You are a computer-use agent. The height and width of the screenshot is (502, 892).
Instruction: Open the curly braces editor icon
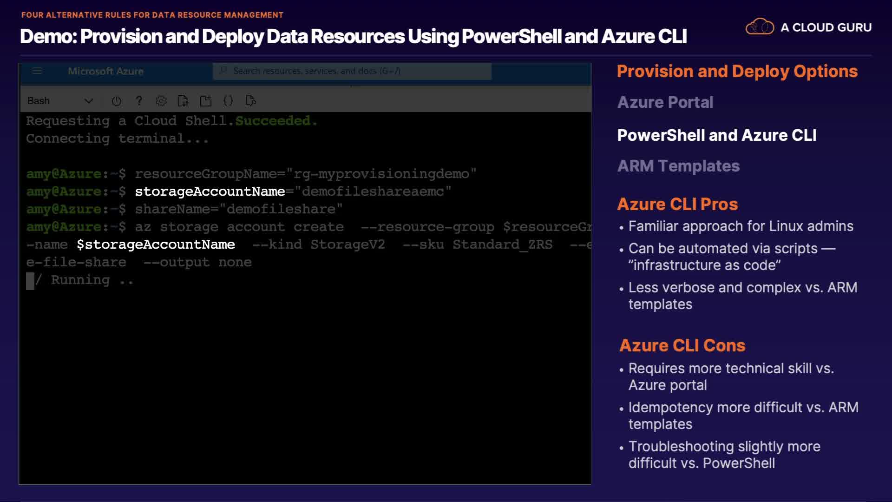228,101
